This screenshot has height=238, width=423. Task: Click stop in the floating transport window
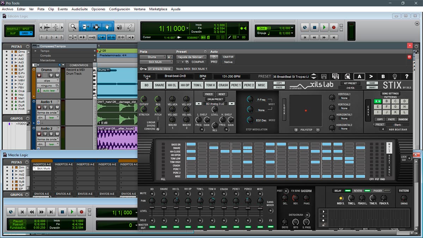pyautogui.click(x=62, y=212)
